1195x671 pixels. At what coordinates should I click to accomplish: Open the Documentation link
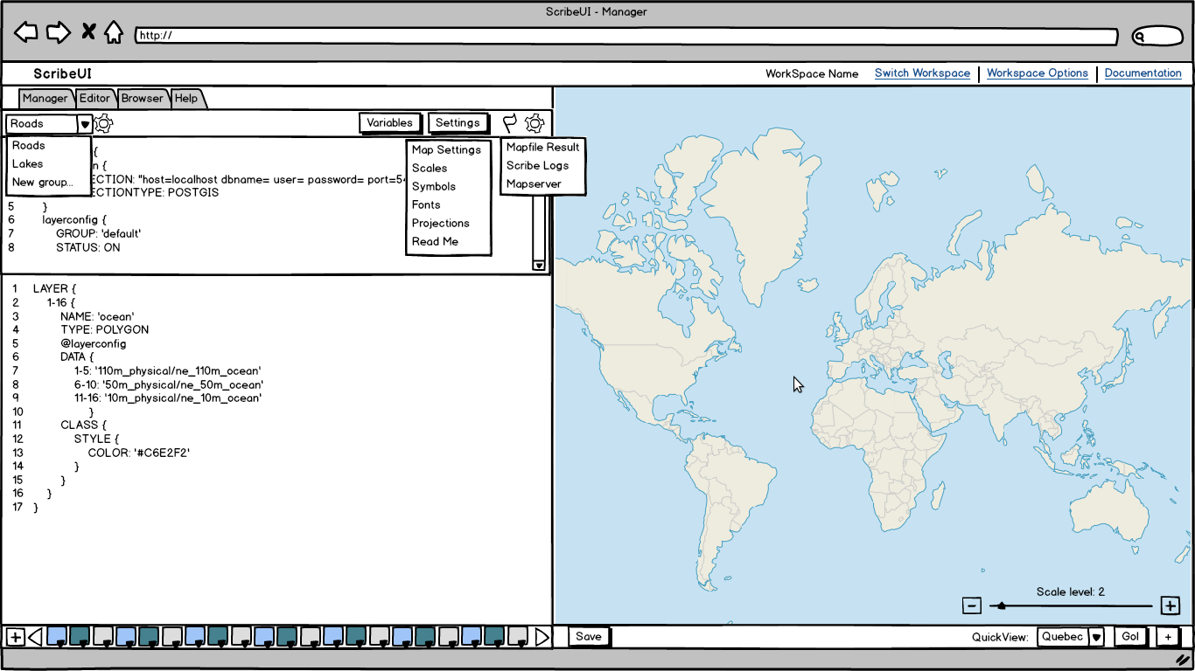1143,73
